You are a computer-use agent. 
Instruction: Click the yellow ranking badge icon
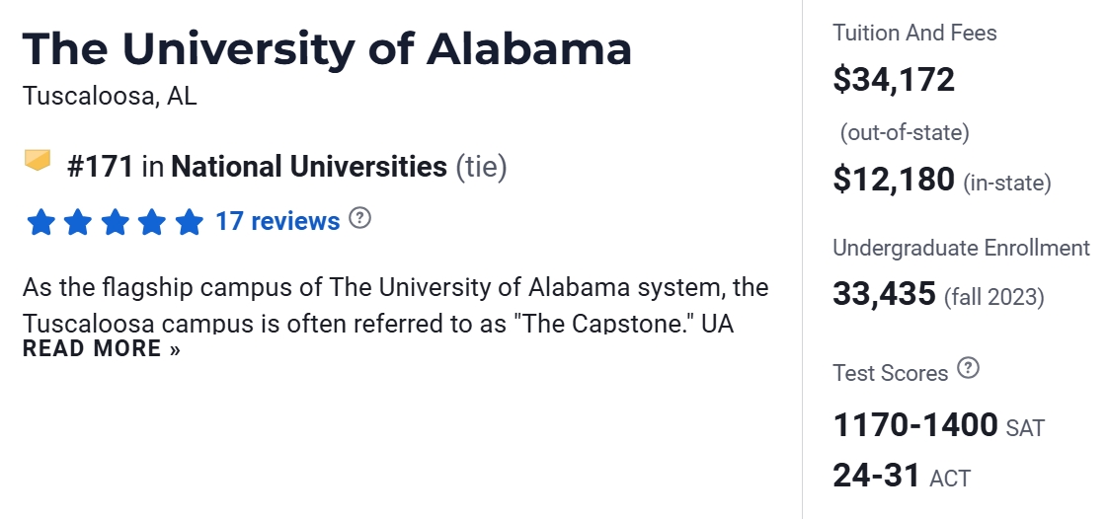coord(38,160)
